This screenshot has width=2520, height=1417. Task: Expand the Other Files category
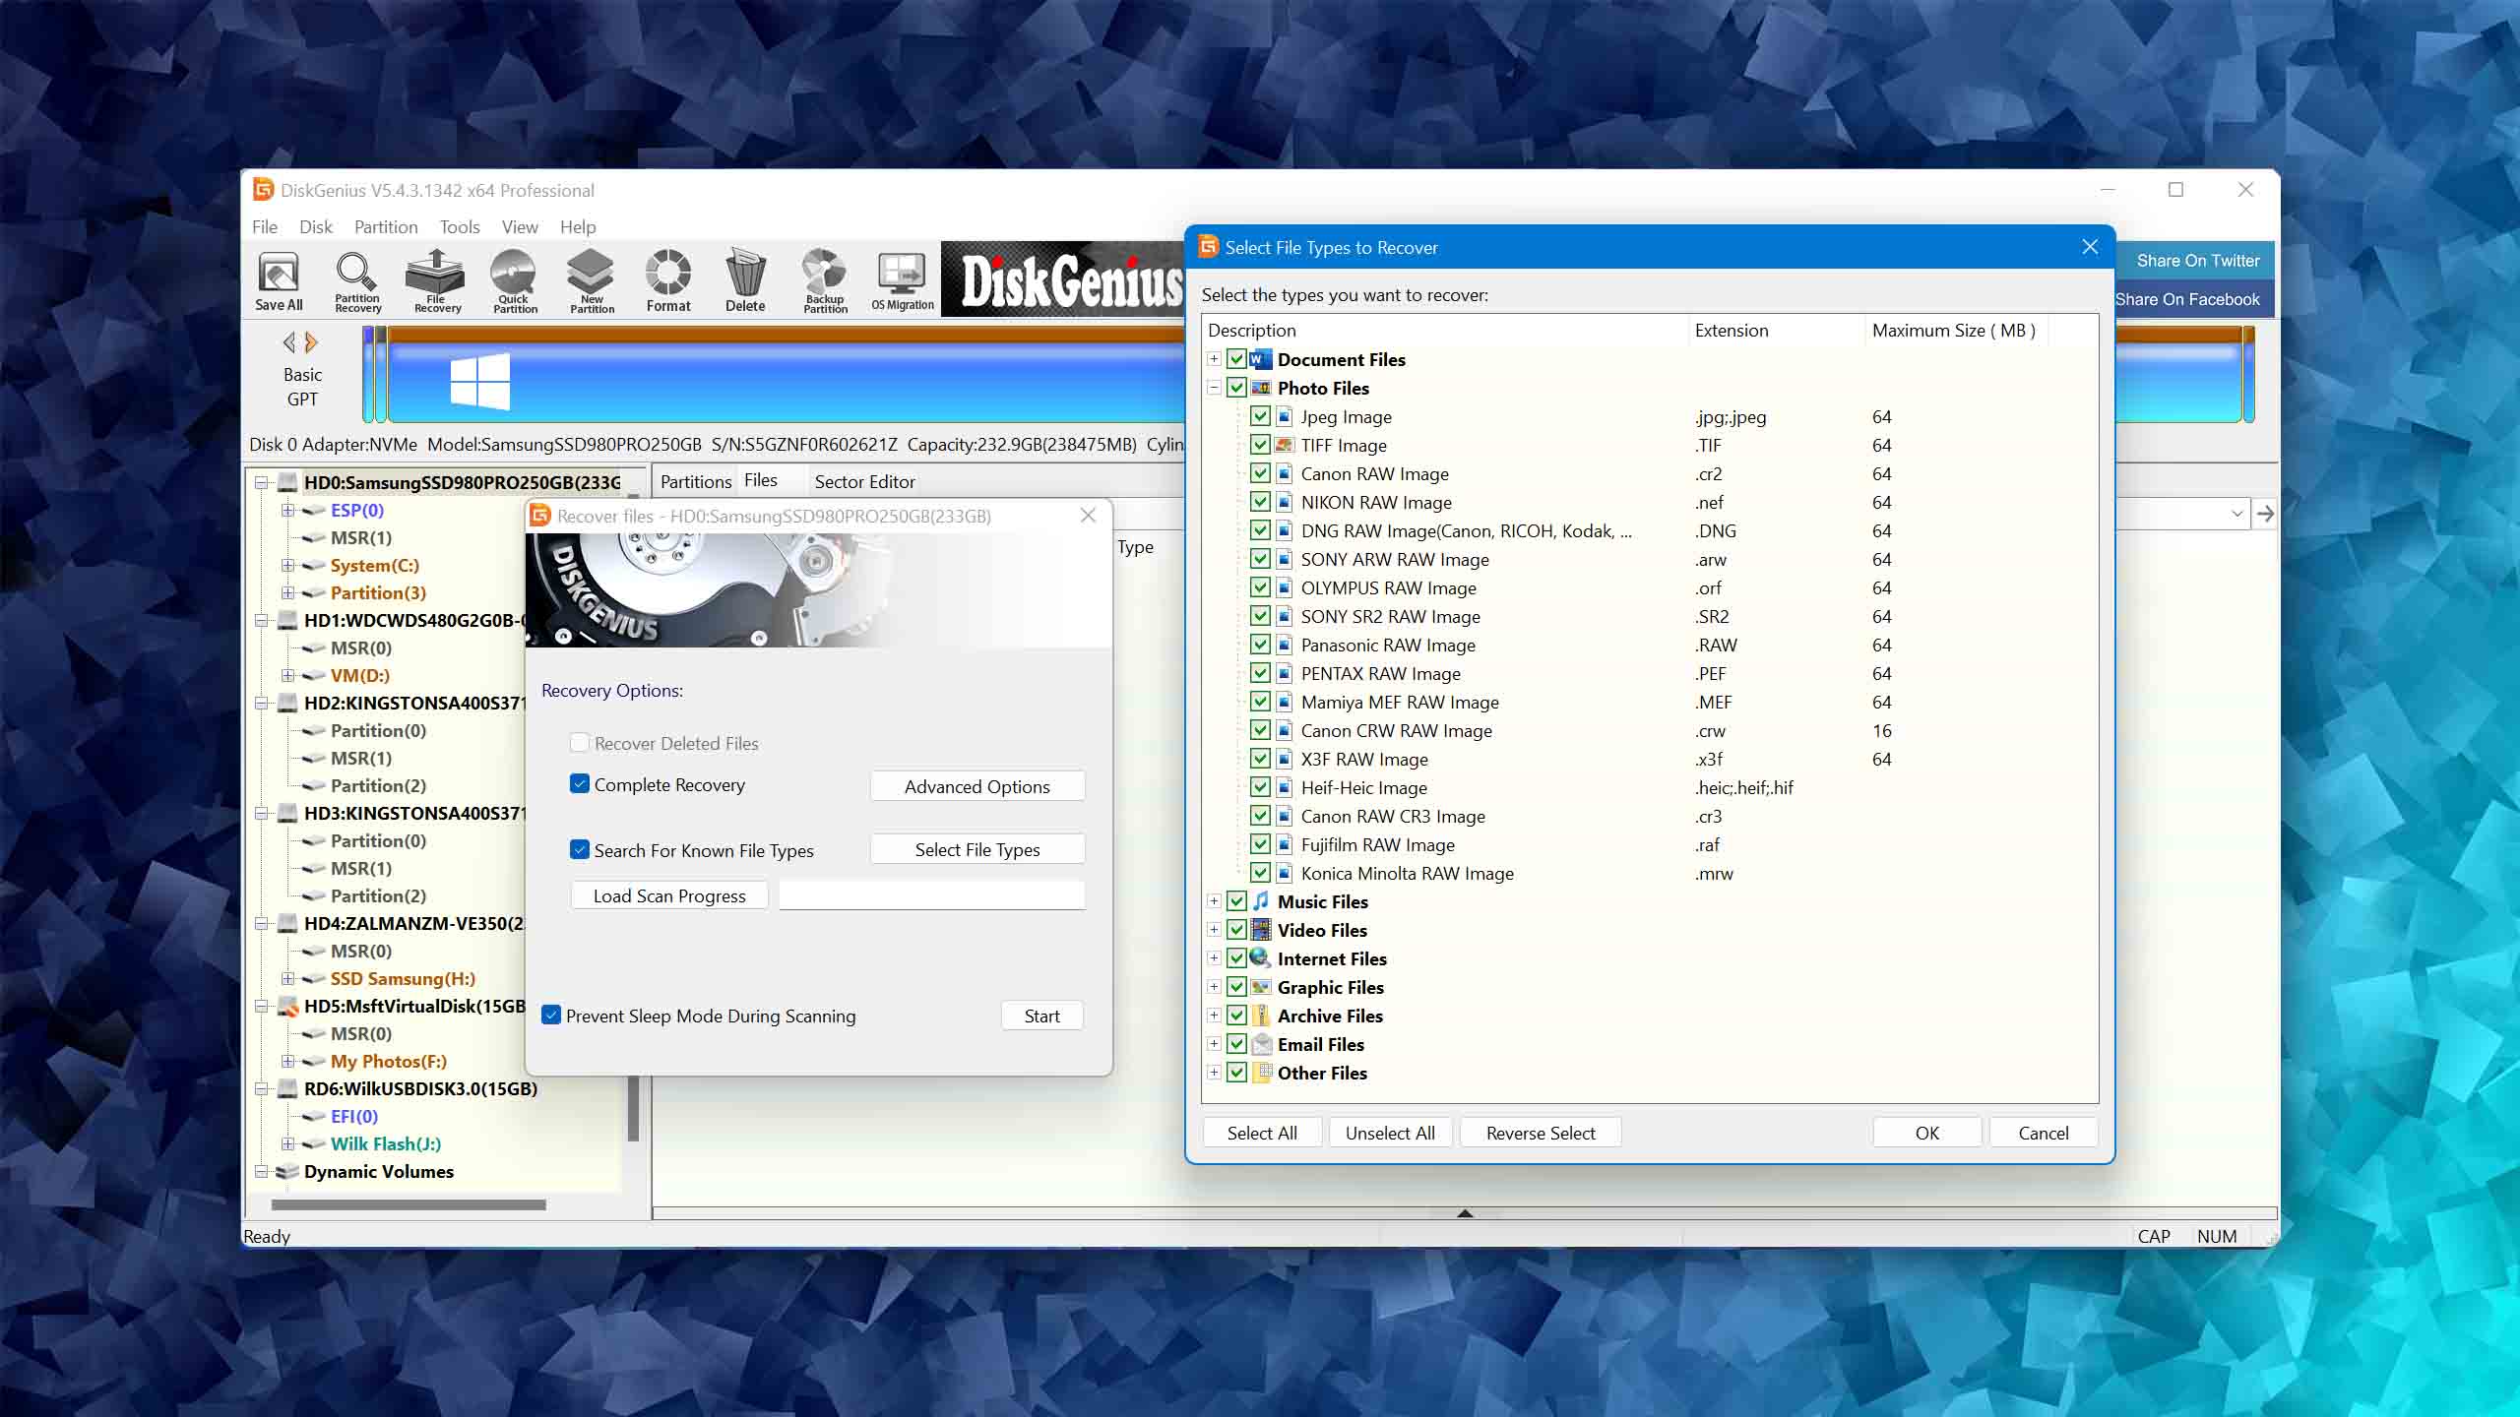[1214, 1073]
